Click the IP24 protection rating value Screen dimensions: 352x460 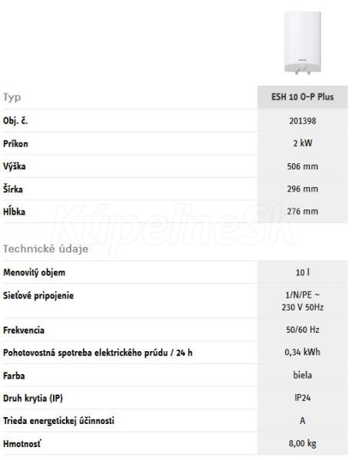[x=302, y=398]
